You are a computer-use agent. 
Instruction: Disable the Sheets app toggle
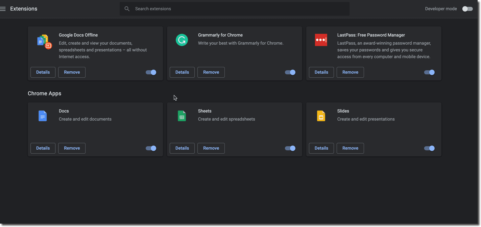290,148
